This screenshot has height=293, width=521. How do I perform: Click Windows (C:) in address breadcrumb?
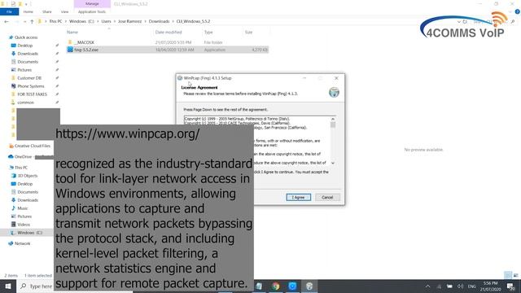click(81, 21)
